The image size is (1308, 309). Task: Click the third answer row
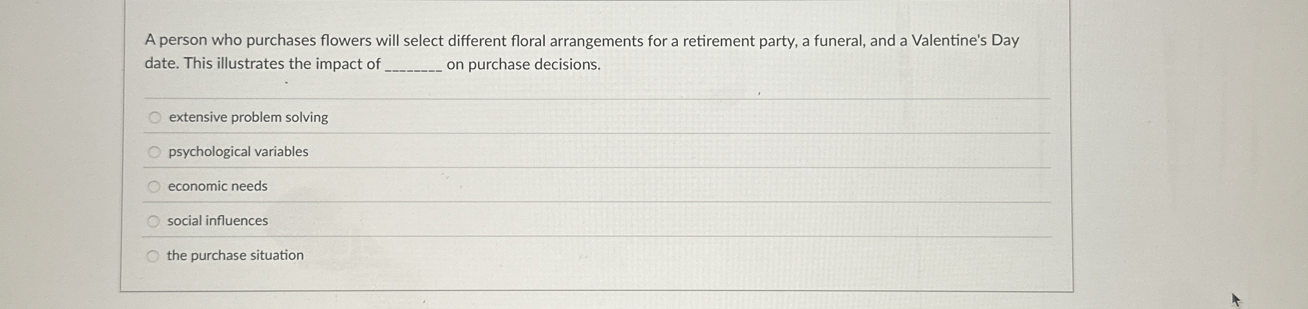(x=584, y=186)
